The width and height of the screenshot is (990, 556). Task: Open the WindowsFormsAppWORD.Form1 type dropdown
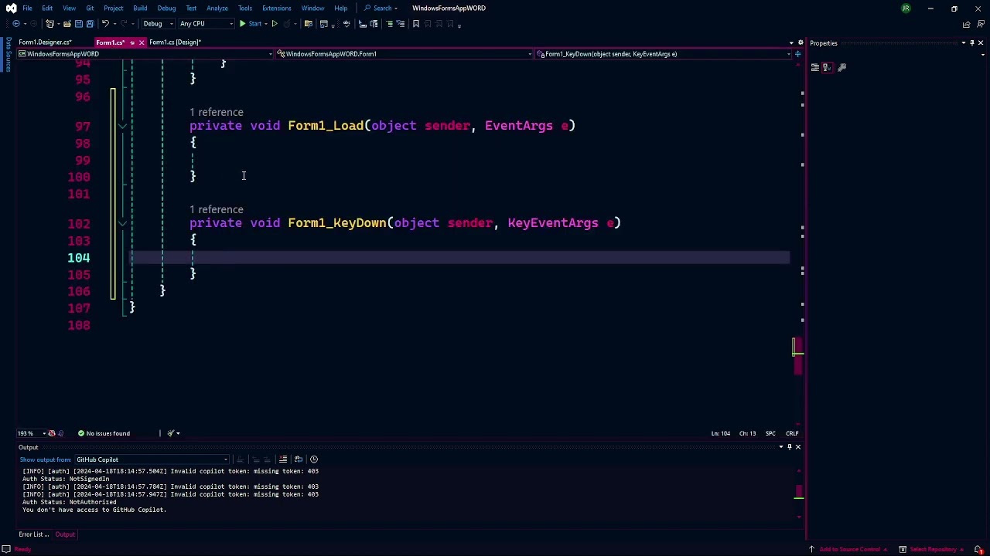(404, 54)
